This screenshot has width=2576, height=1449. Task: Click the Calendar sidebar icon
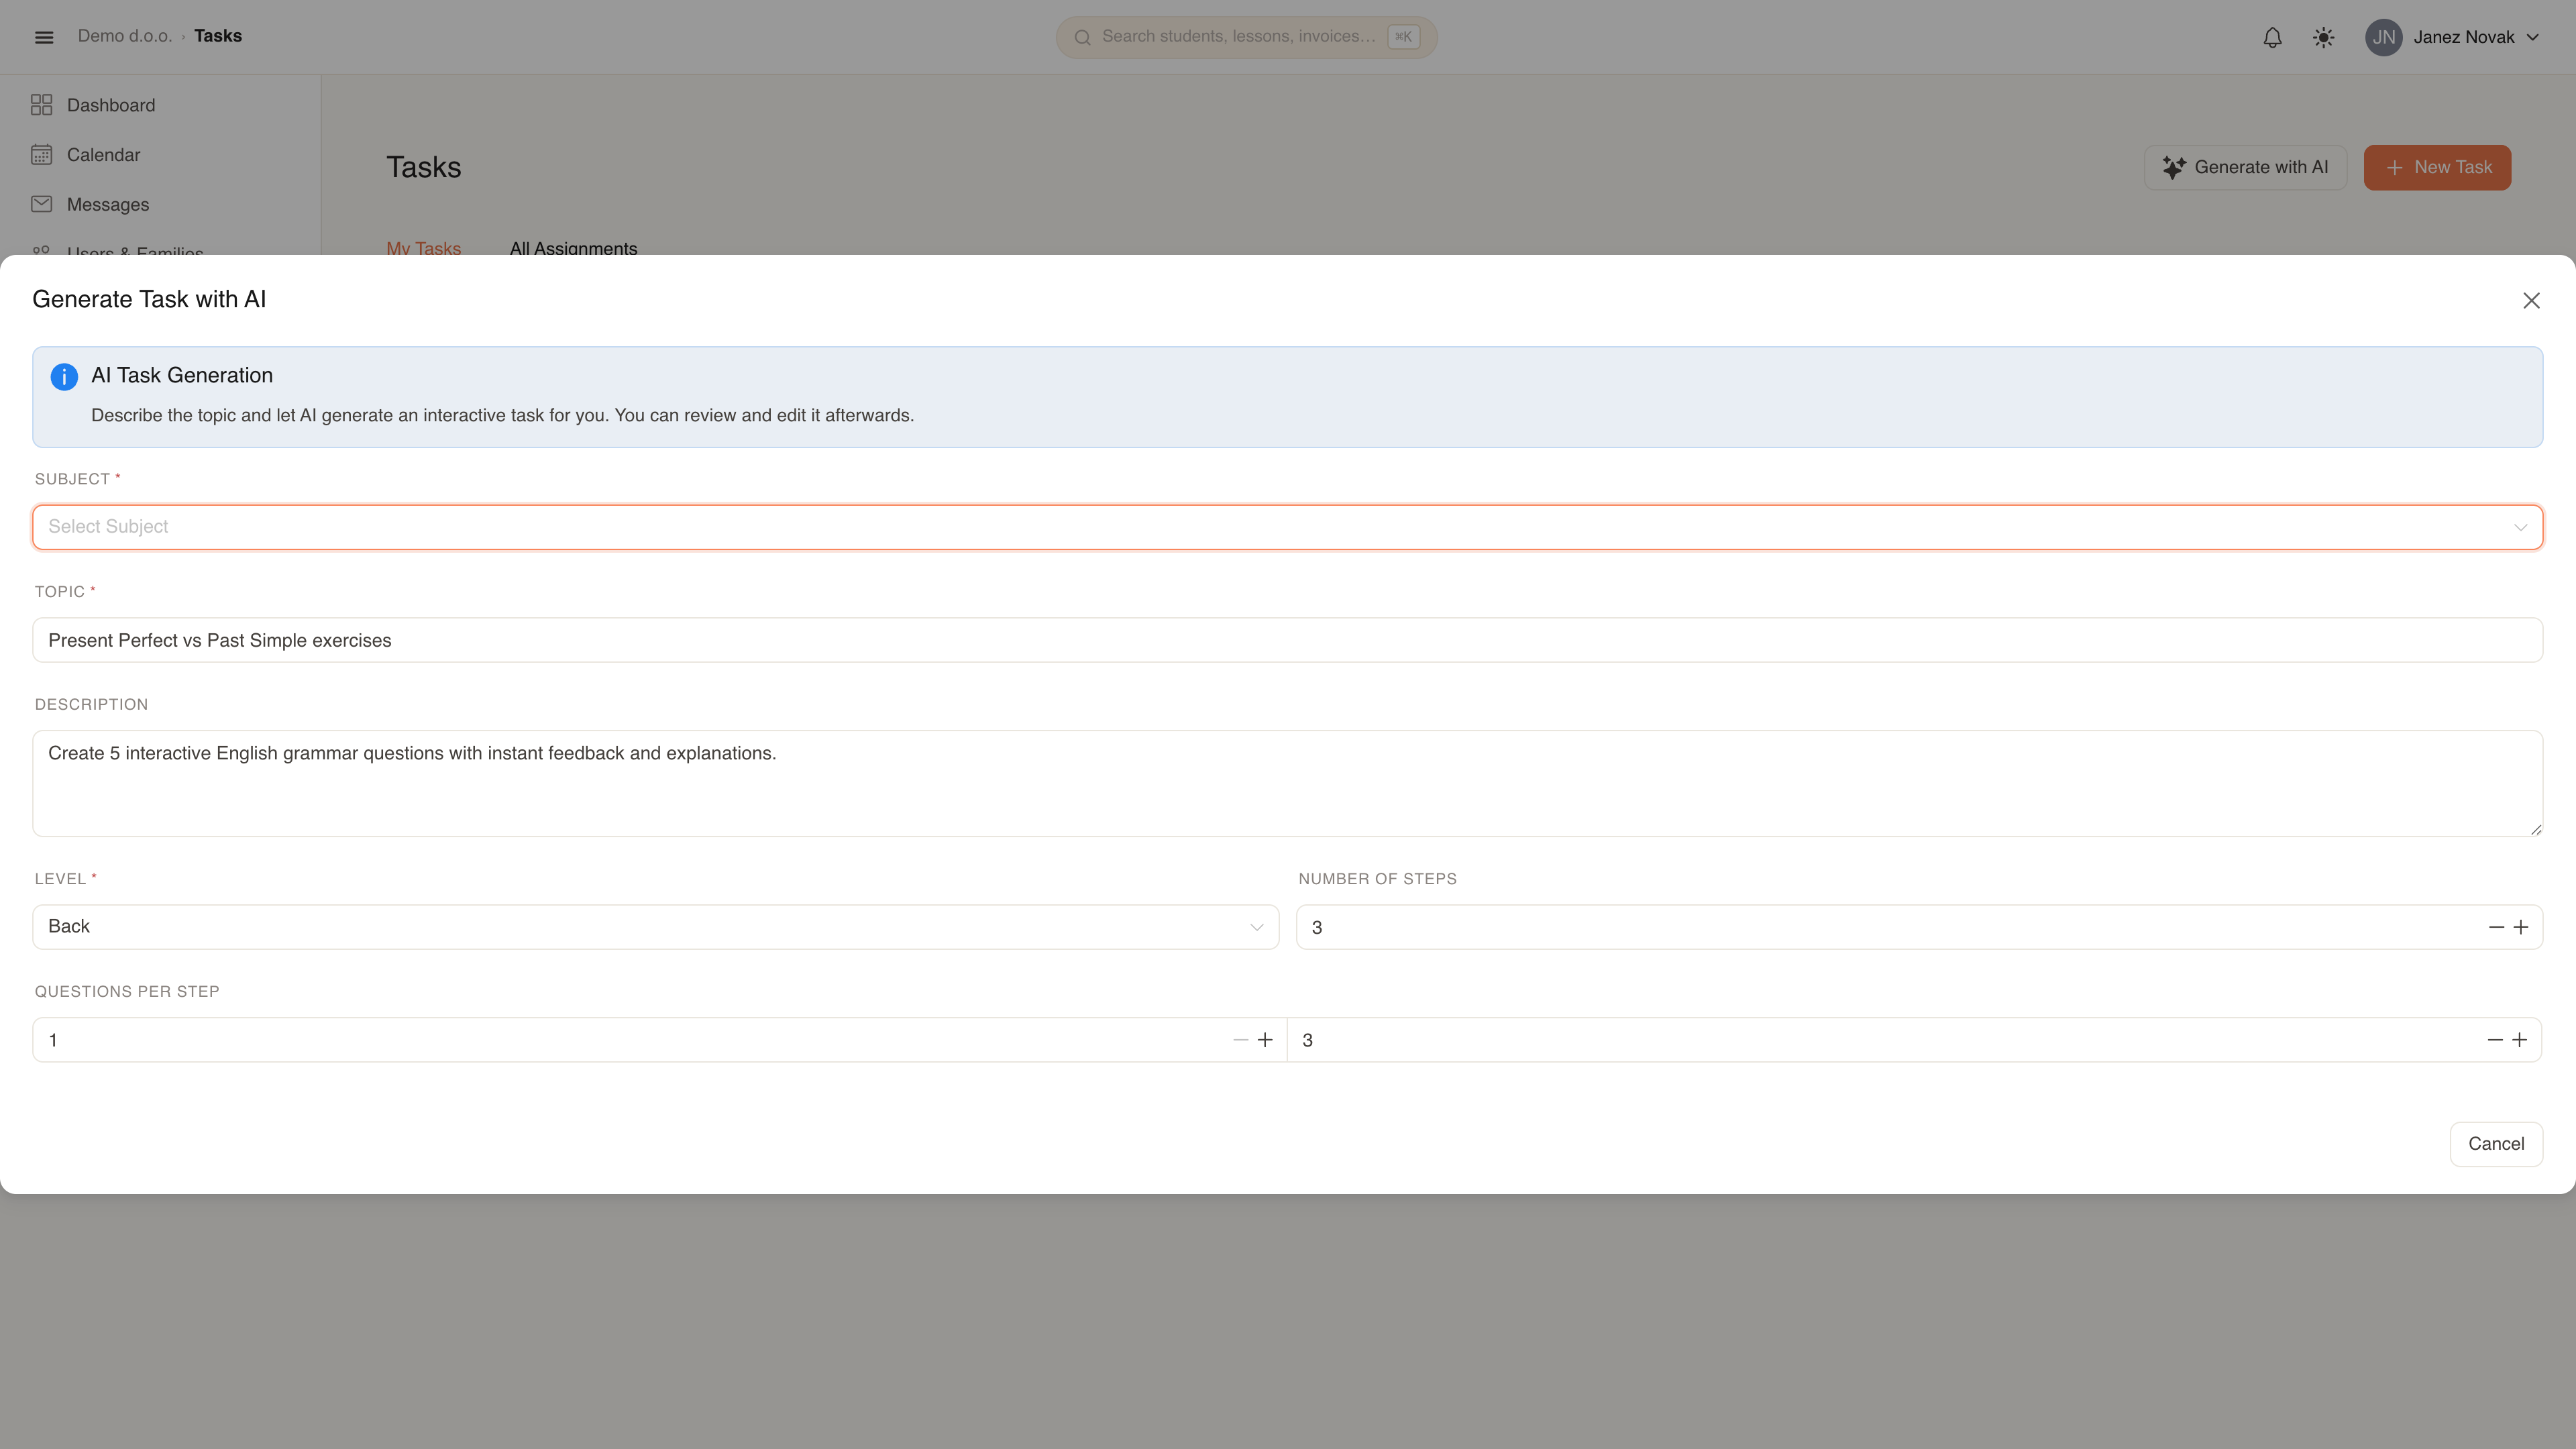click(x=41, y=155)
